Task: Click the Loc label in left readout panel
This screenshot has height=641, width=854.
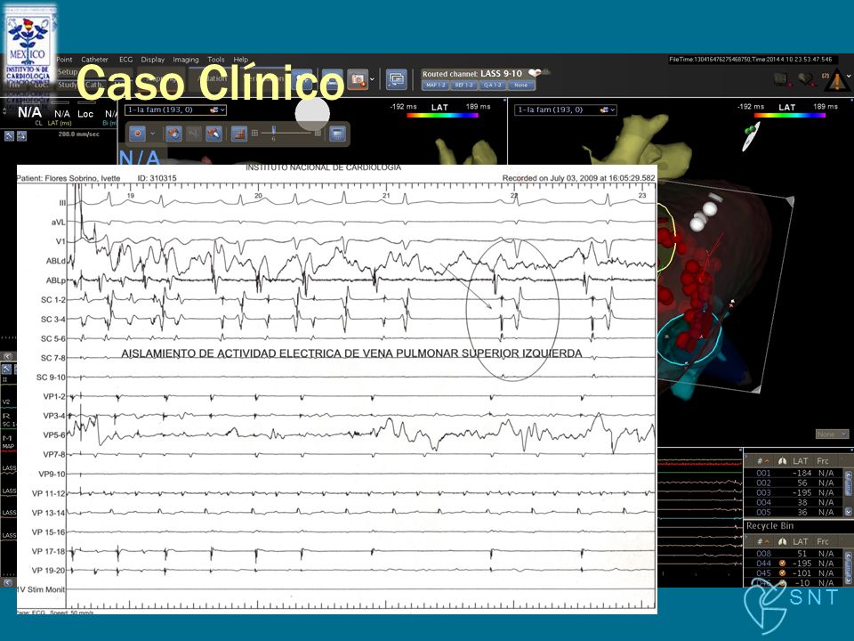Action: (x=85, y=114)
